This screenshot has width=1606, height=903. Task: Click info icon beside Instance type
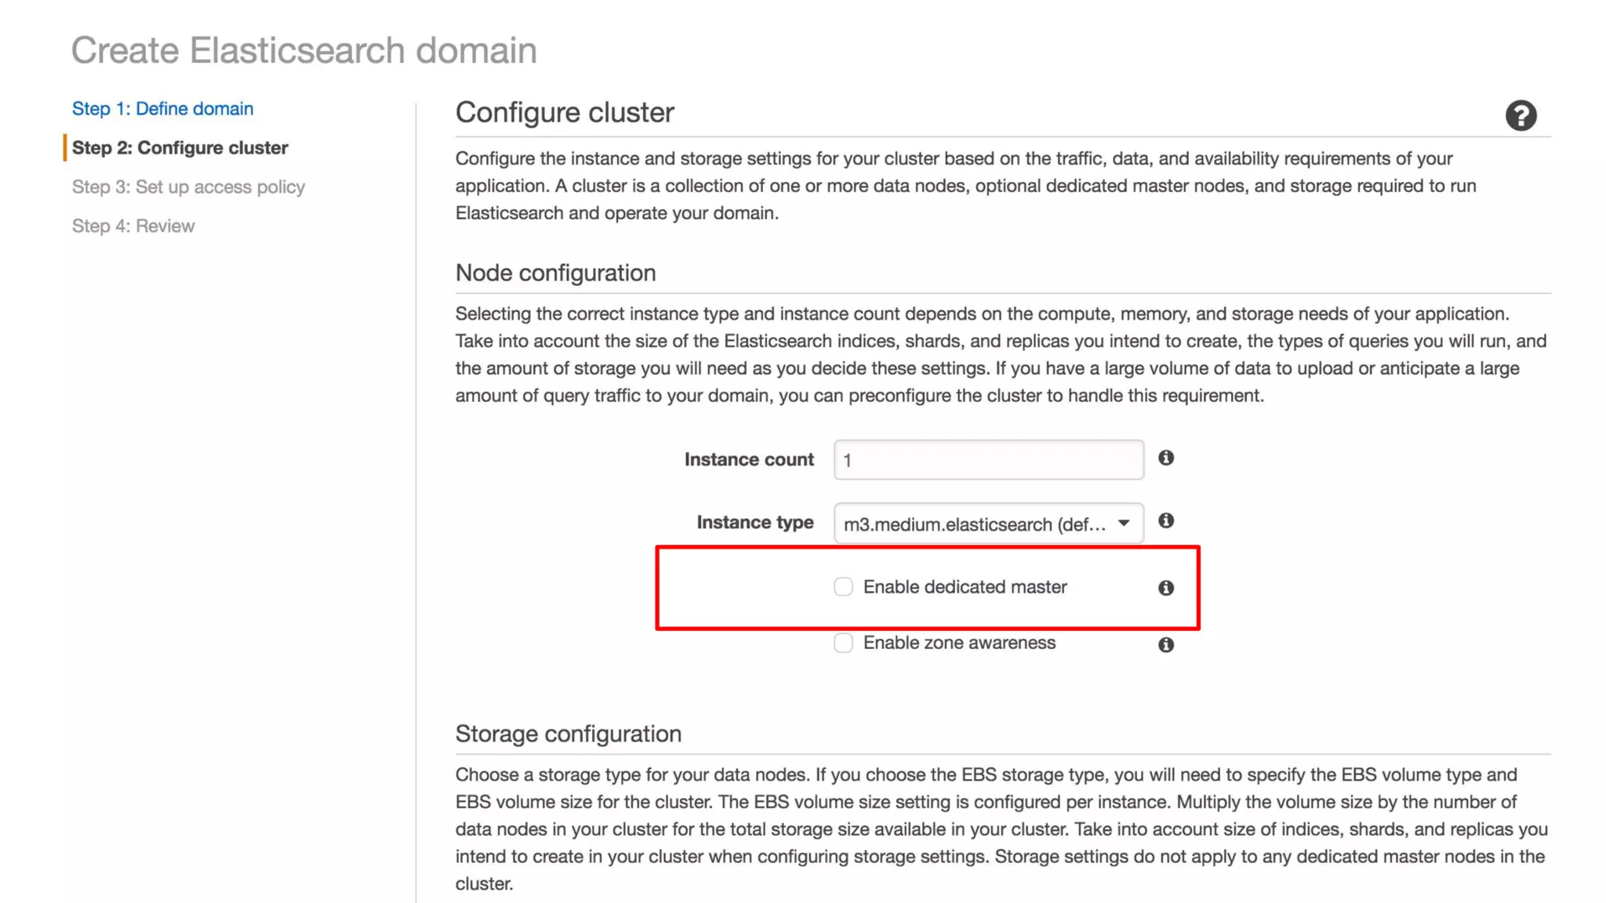click(x=1165, y=520)
